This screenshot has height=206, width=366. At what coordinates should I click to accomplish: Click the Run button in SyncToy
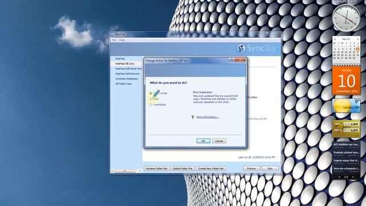coord(270,168)
